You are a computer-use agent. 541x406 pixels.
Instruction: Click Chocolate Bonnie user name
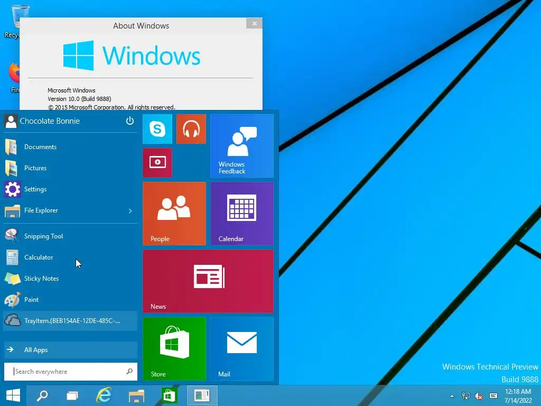50,121
